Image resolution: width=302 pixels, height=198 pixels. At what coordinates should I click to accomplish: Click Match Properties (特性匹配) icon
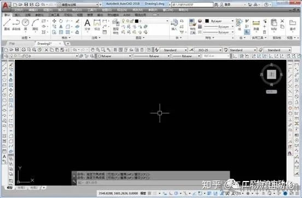[x=193, y=26]
